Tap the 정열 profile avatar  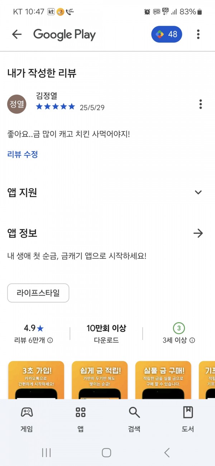(x=17, y=104)
